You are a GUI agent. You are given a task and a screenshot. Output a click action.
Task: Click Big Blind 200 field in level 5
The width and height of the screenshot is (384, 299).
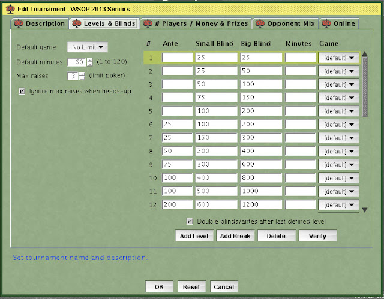pos(261,111)
